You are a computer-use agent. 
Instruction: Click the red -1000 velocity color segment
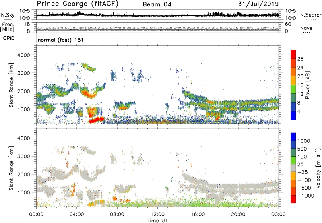tap(293, 199)
